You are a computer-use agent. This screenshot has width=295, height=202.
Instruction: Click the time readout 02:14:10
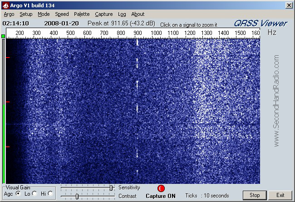[16, 24]
